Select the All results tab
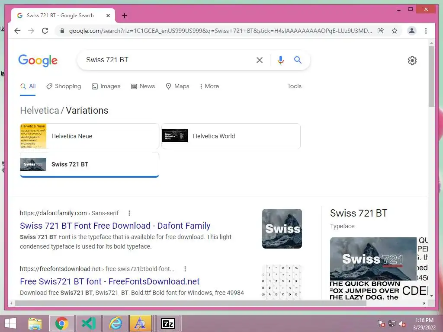This screenshot has width=443, height=332. (x=28, y=86)
